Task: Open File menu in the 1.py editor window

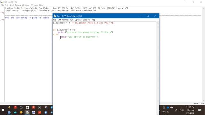Action: pos(55,20)
